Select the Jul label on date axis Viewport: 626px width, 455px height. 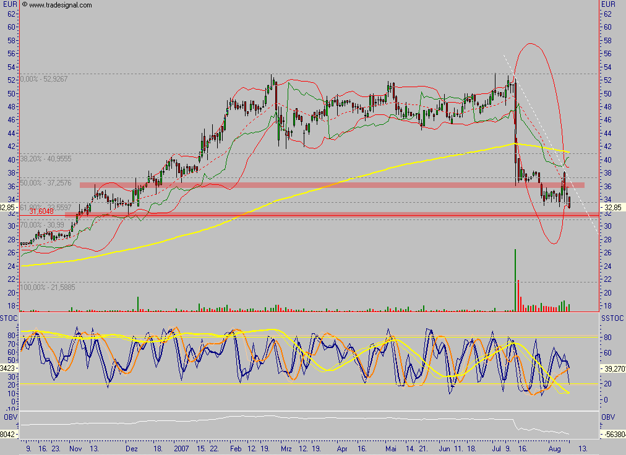click(496, 449)
